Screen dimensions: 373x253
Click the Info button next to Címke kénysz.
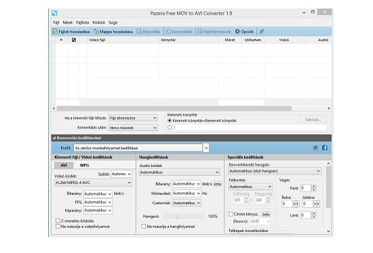click(x=266, y=214)
